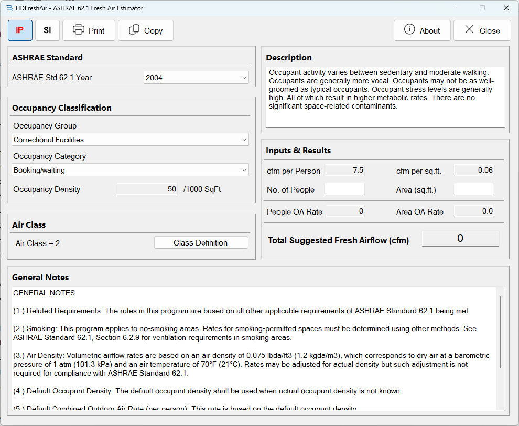Click the cfm per sq.ft. value field
Viewport: 519px width, 426px height.
click(474, 170)
